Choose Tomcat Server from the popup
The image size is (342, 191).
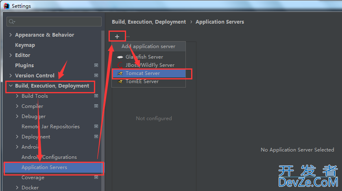(149, 73)
